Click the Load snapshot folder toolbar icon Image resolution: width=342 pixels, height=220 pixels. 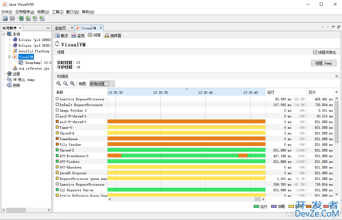5,19
